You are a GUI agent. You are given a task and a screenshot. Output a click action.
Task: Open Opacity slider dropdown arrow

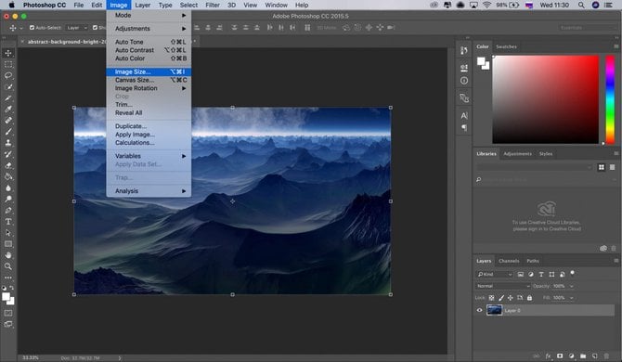(x=572, y=286)
